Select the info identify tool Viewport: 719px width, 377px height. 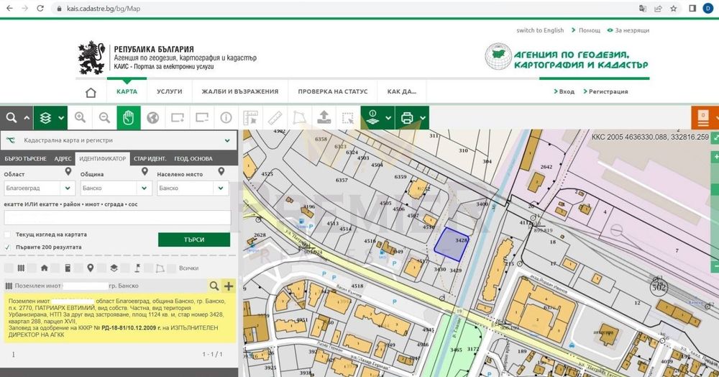tap(226, 118)
